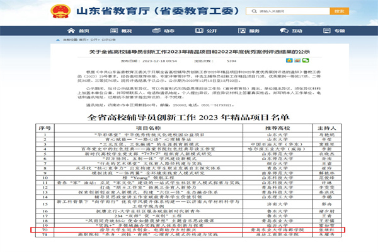The height and width of the screenshot is (252, 378).
Task: Click the home icon beside 首页
Action: click(71, 30)
